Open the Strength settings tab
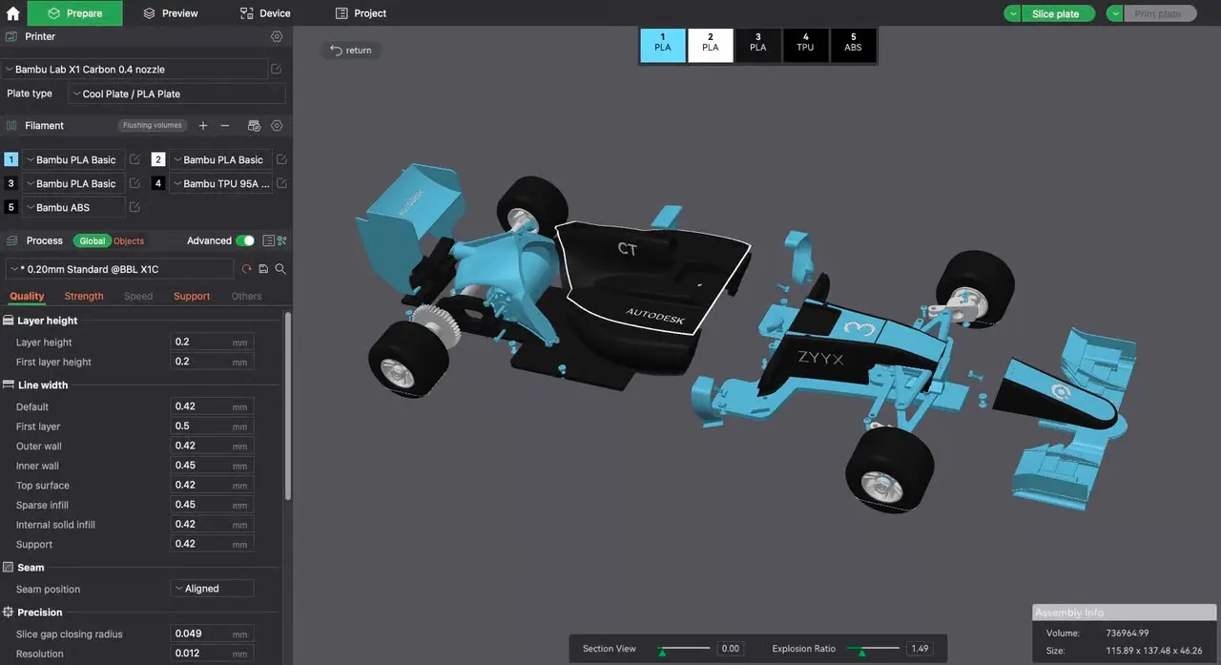The width and height of the screenshot is (1221, 665). pos(84,296)
